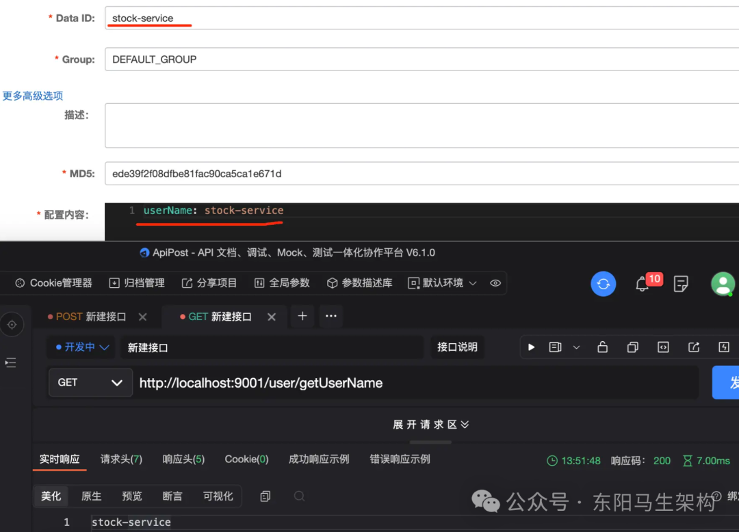
Task: Click the Data ID input field
Action: tap(421, 18)
